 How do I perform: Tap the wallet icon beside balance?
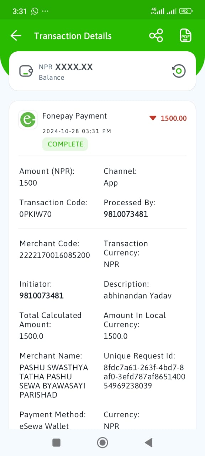coord(26,71)
